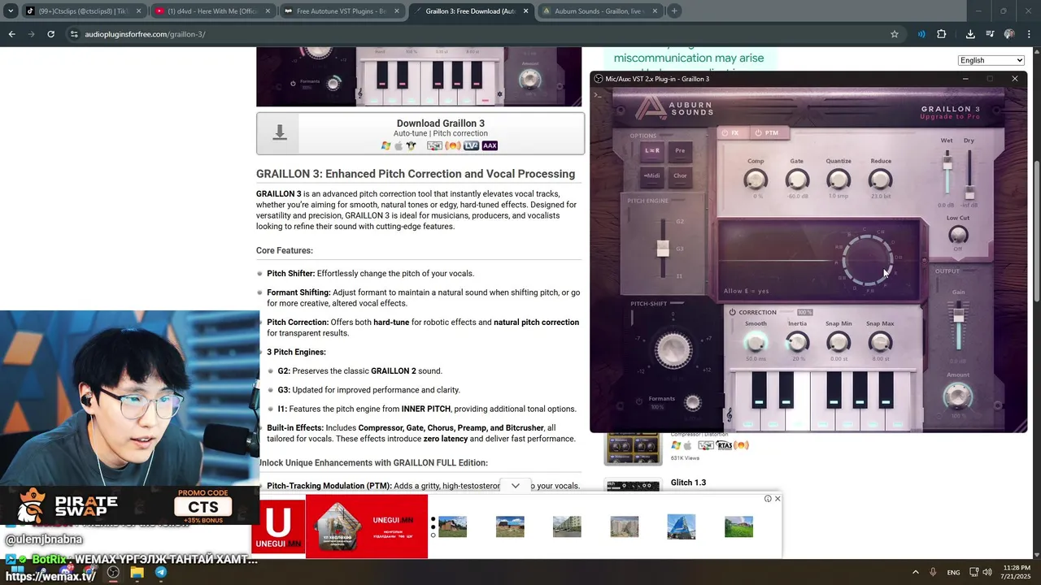Click the Quantize knob
The height and width of the screenshot is (585, 1041).
[838, 180]
